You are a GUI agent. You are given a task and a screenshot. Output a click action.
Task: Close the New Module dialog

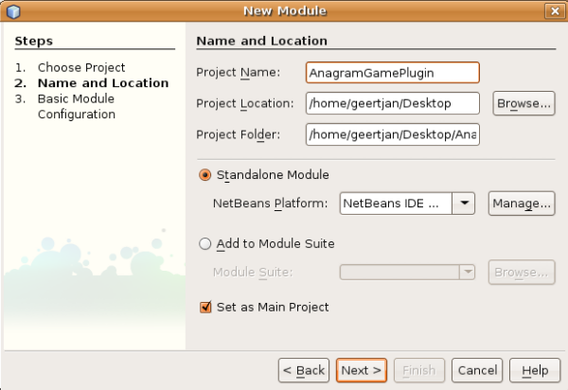coord(555,11)
